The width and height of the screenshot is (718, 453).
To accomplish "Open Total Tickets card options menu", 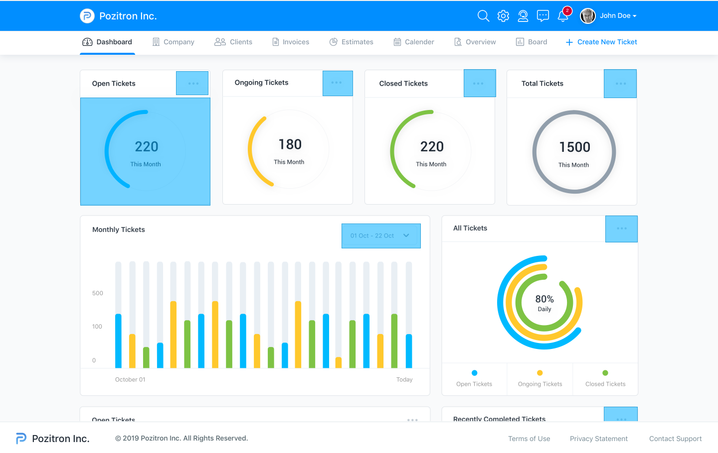I will [x=620, y=84].
